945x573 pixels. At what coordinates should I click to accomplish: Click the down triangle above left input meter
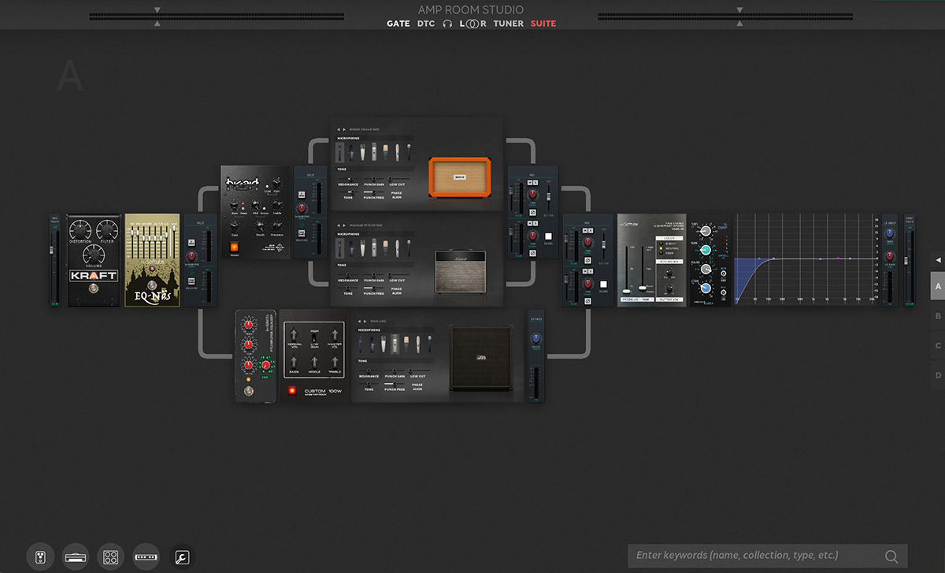[157, 10]
